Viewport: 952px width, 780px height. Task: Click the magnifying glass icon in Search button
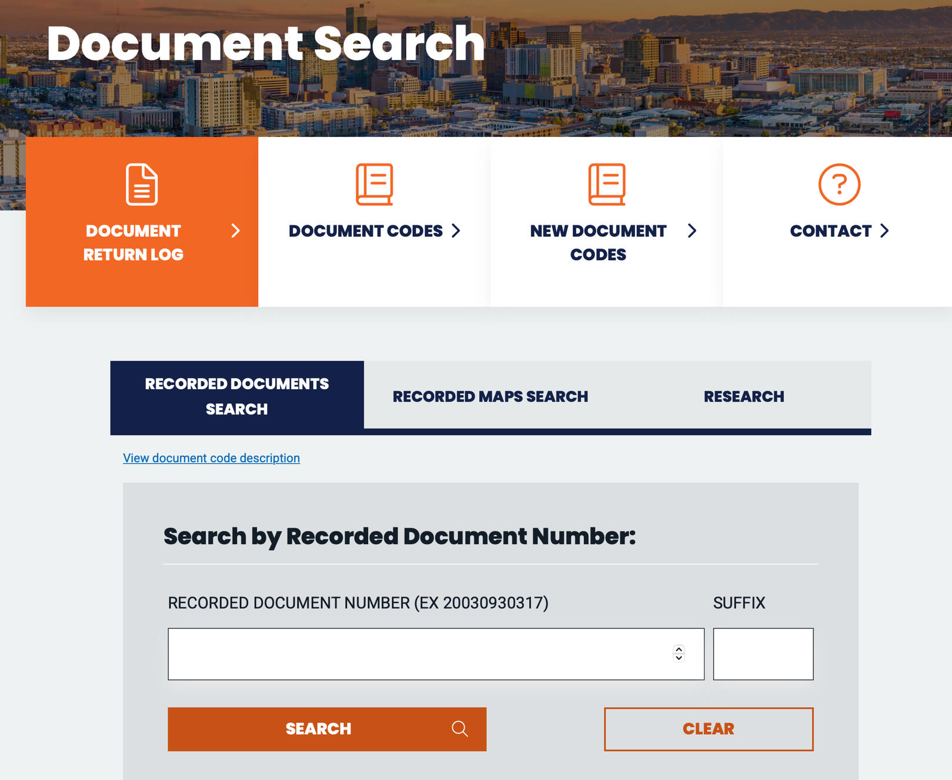(x=460, y=729)
